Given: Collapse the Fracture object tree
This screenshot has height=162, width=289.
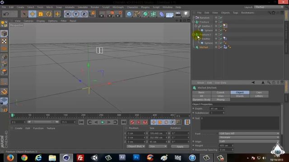Looking at the screenshot, I should pos(193,22).
